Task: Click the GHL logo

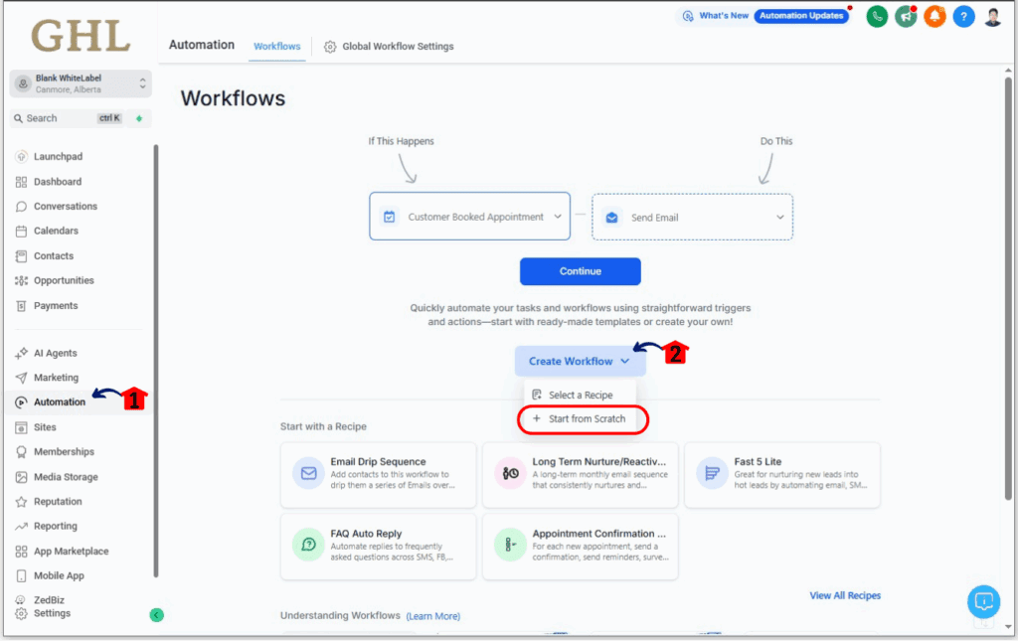Action: point(81,37)
